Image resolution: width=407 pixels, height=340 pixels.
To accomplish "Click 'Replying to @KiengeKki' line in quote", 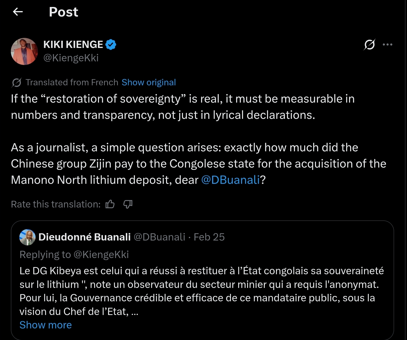I will (x=74, y=254).
